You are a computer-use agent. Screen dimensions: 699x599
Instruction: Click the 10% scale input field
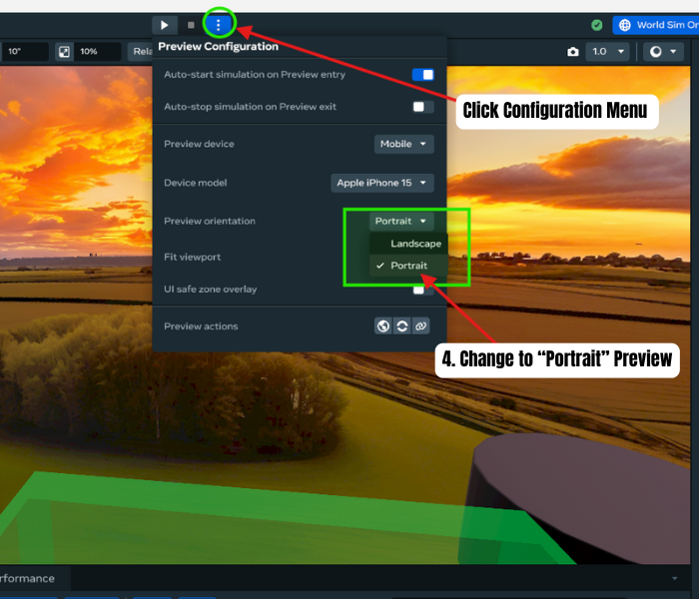coord(98,52)
